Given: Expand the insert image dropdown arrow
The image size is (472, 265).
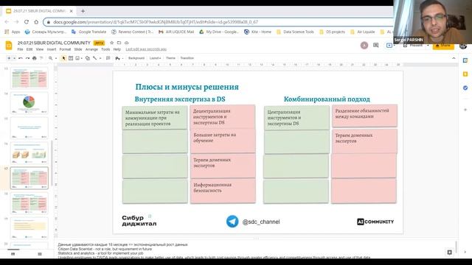Looking at the screenshot, I should coord(82,58).
